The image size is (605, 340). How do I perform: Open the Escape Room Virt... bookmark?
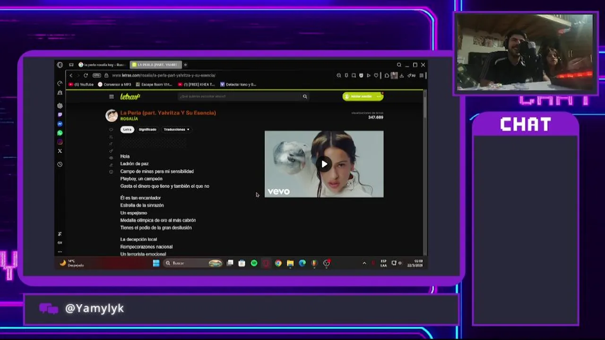154,85
